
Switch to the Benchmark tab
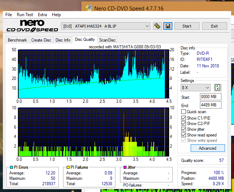click(x=18, y=40)
